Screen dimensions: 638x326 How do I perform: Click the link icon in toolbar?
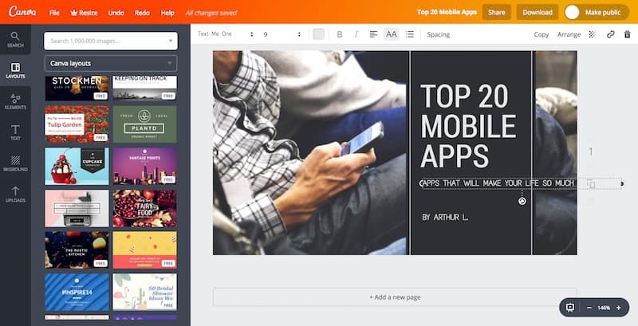(x=610, y=34)
